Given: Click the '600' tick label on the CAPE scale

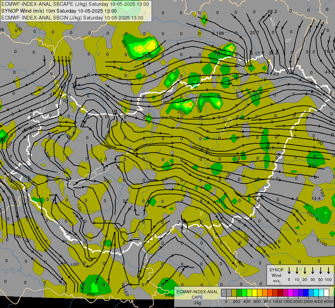Looking at the screenshot, I should pyautogui.click(x=257, y=301).
